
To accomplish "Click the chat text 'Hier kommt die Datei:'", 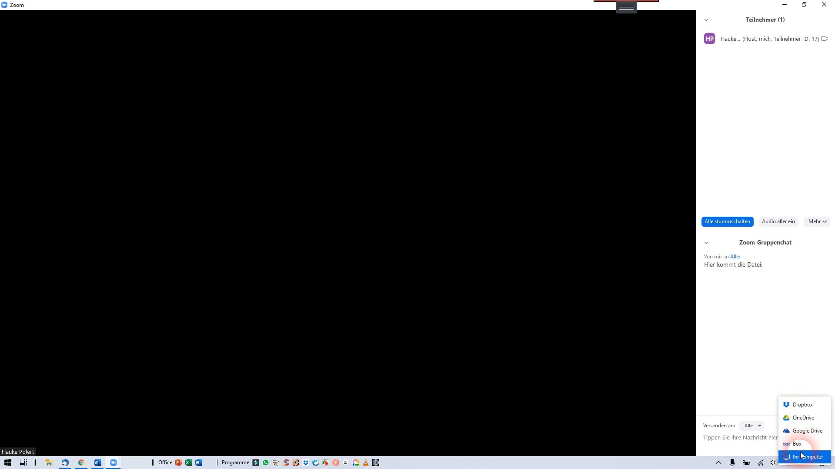I will tap(733, 265).
